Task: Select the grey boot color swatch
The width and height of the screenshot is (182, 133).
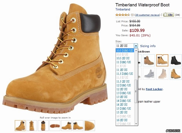Action: (x=149, y=74)
